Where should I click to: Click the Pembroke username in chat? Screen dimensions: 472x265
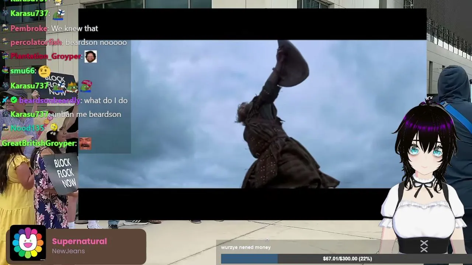coord(29,28)
